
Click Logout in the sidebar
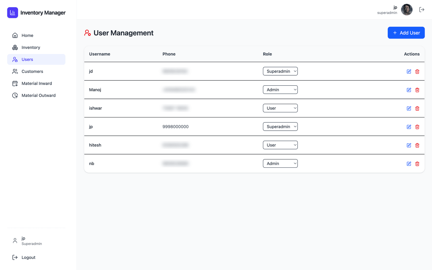36,258
